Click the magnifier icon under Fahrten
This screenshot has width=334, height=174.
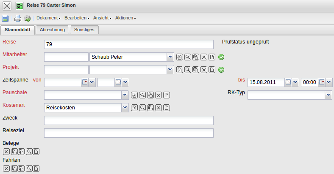(x=29, y=169)
